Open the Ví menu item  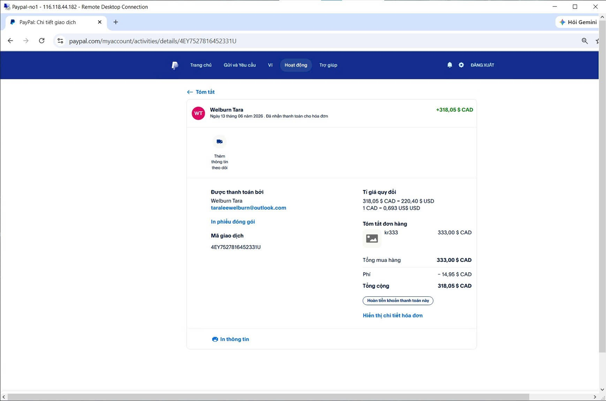coord(270,65)
